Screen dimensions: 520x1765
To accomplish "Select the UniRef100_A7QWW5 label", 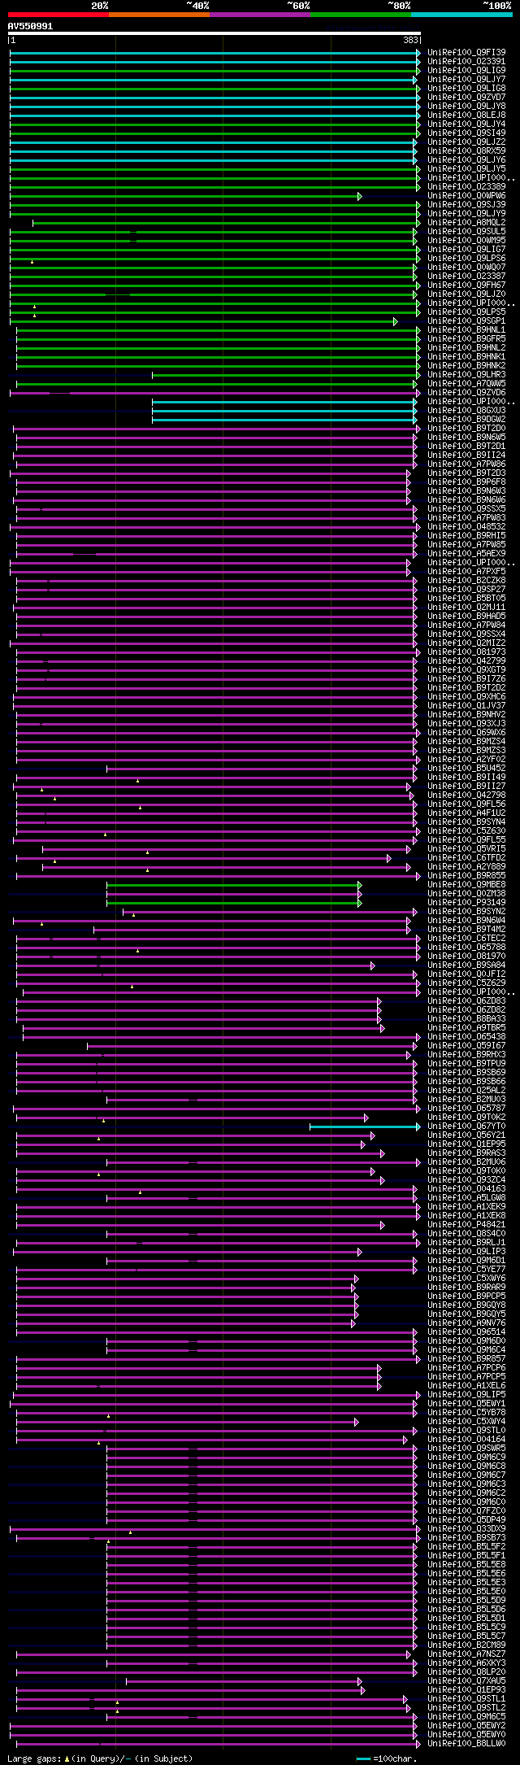I will coord(466,384).
